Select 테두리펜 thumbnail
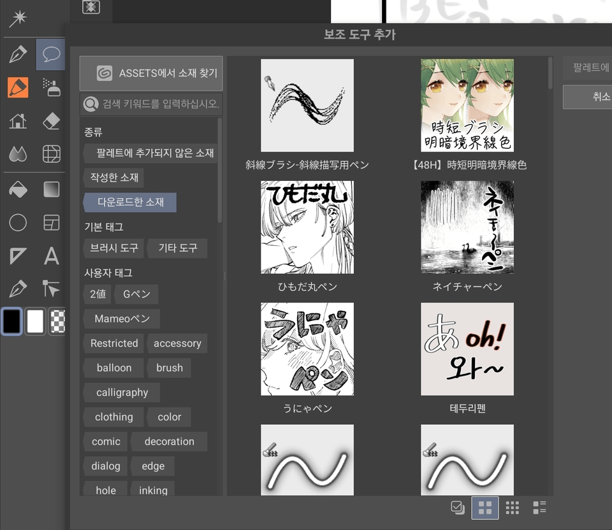This screenshot has width=612, height=530. tap(467, 349)
